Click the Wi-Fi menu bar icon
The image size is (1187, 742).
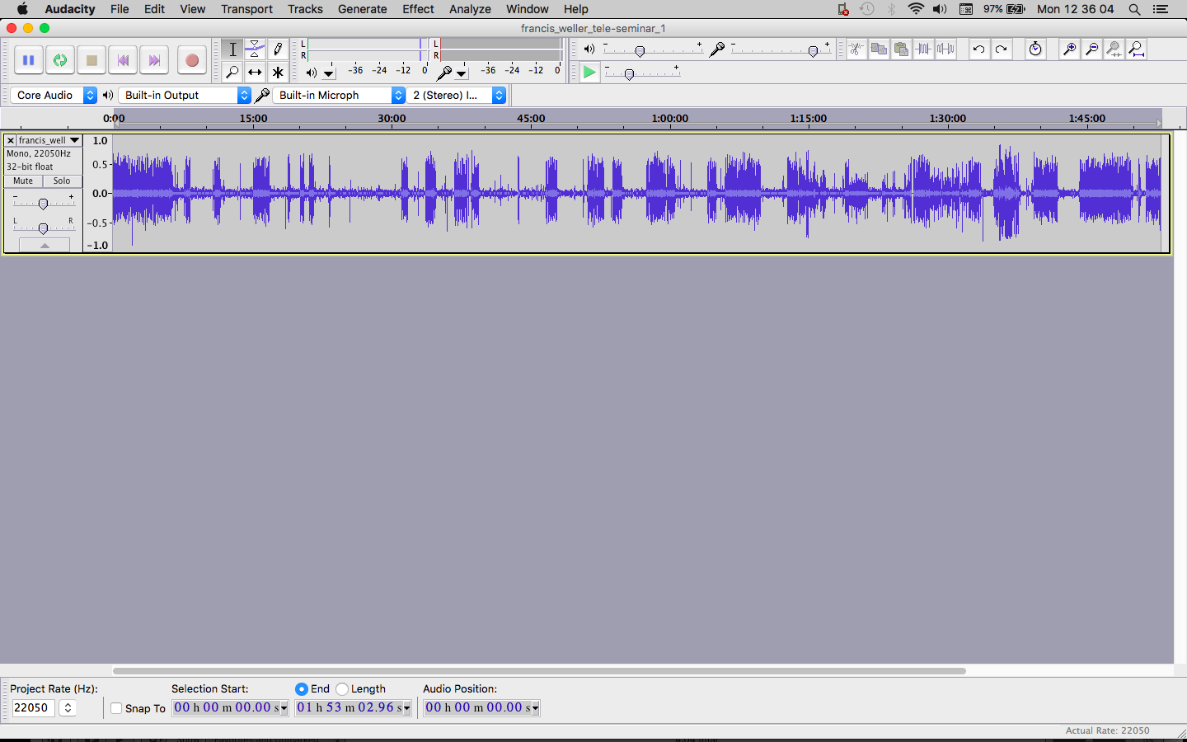point(916,9)
